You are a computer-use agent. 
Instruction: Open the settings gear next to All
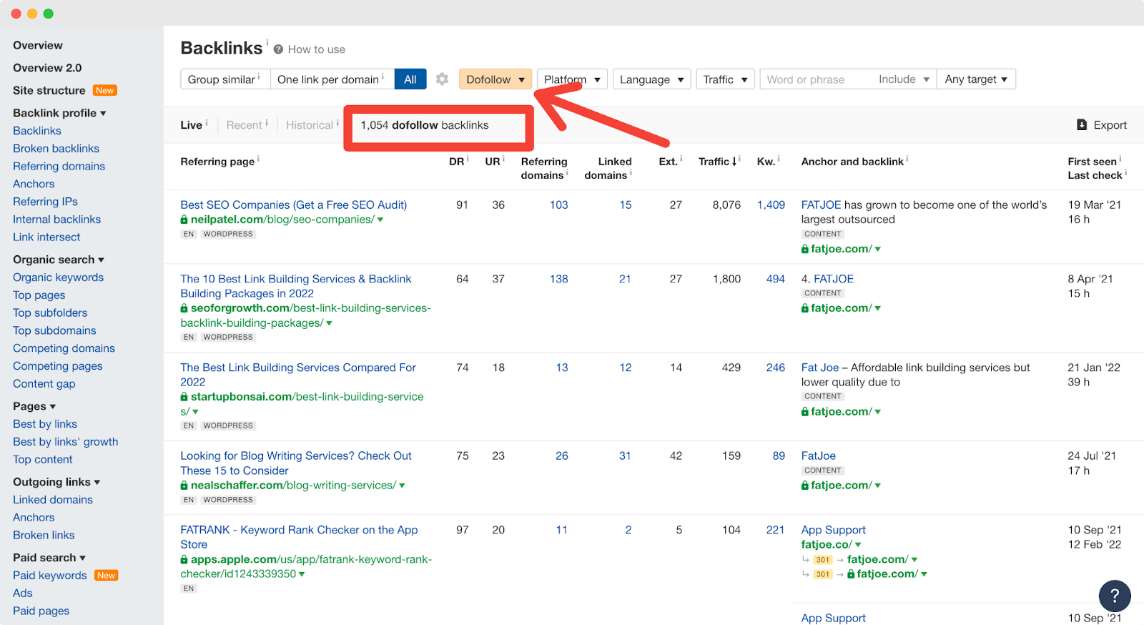(442, 79)
